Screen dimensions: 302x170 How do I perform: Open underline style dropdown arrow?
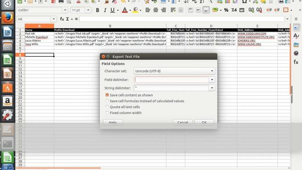(117, 10)
